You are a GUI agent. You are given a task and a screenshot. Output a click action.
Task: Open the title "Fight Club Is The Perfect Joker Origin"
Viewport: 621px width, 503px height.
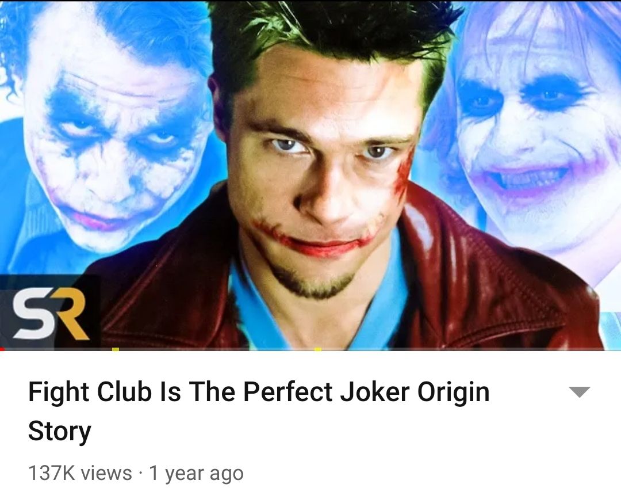tap(259, 392)
